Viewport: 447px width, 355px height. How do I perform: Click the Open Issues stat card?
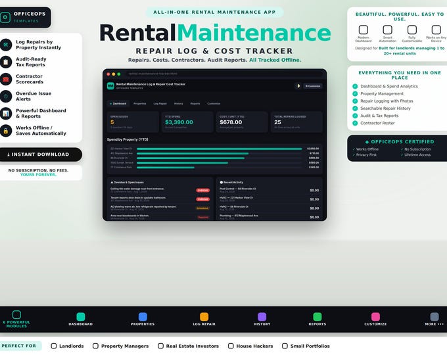[133, 122]
